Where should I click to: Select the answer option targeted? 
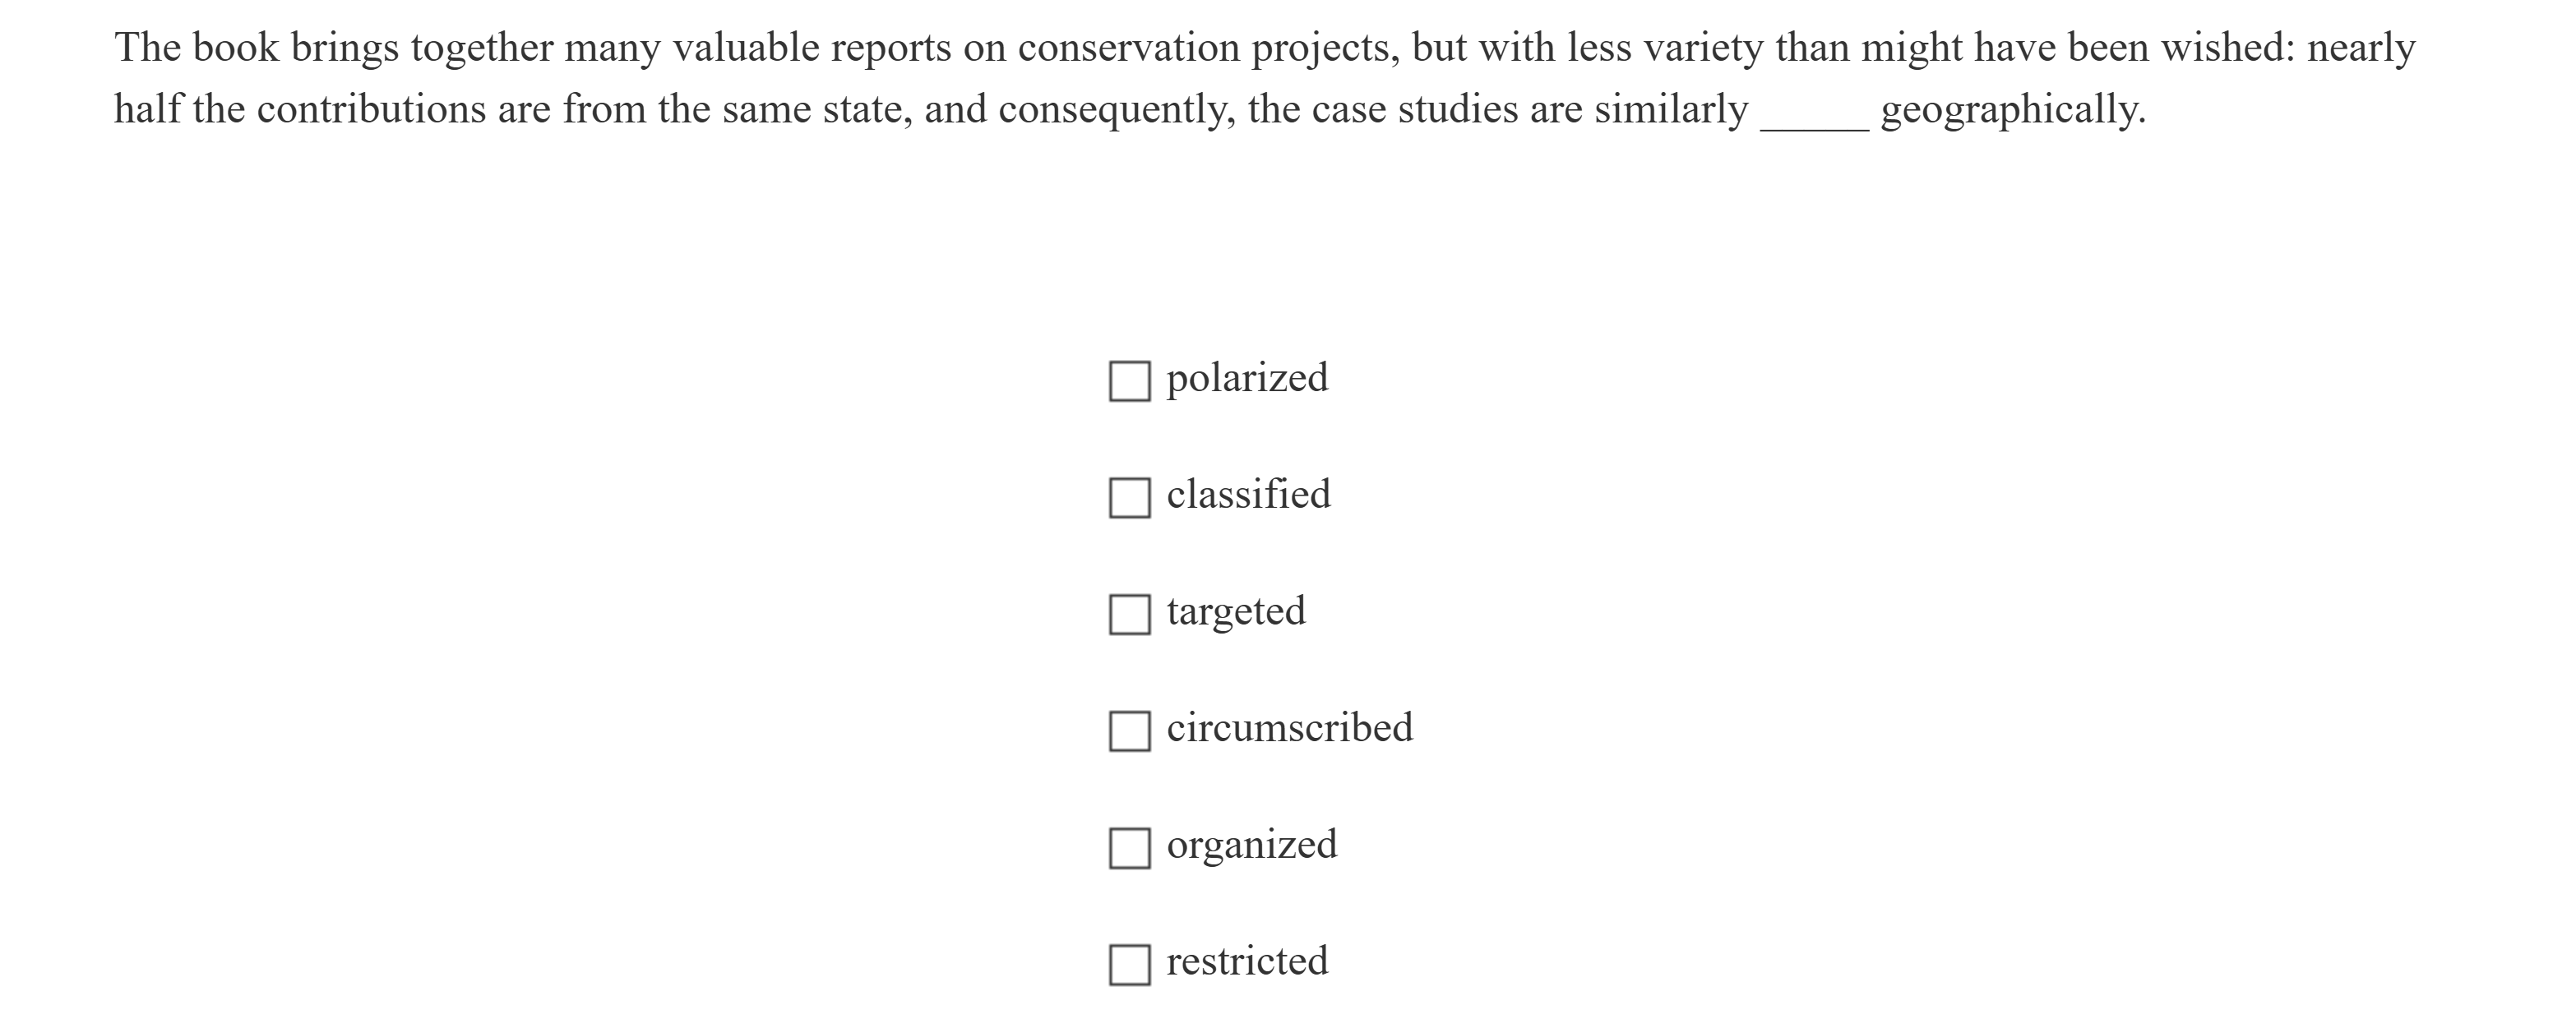tap(1236, 611)
